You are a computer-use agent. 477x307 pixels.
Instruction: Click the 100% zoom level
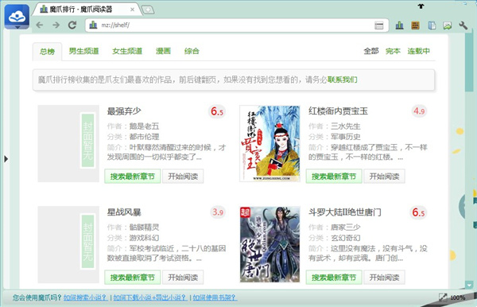pyautogui.click(x=458, y=297)
